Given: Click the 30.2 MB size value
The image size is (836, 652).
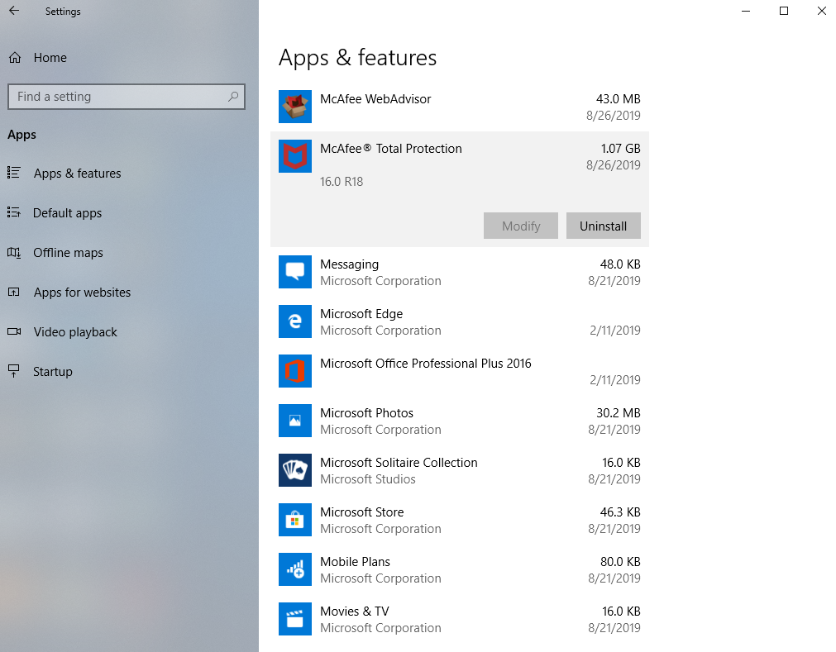Looking at the screenshot, I should [619, 413].
